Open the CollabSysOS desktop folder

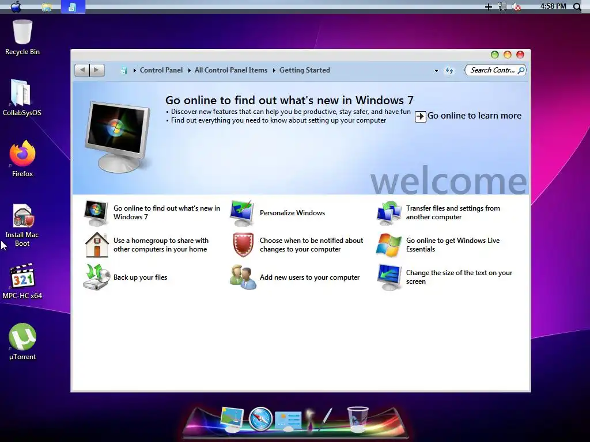tap(22, 97)
